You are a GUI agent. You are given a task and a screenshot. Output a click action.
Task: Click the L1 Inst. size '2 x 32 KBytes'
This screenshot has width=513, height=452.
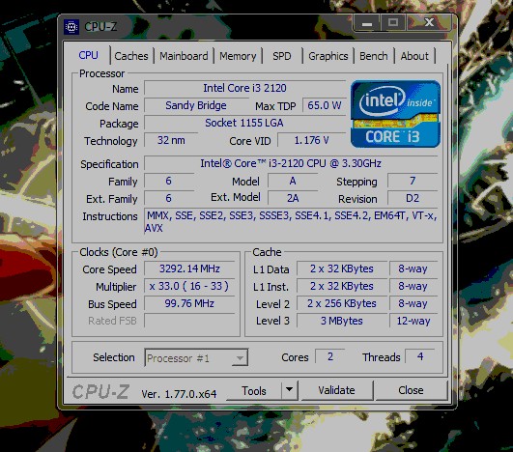coord(342,286)
